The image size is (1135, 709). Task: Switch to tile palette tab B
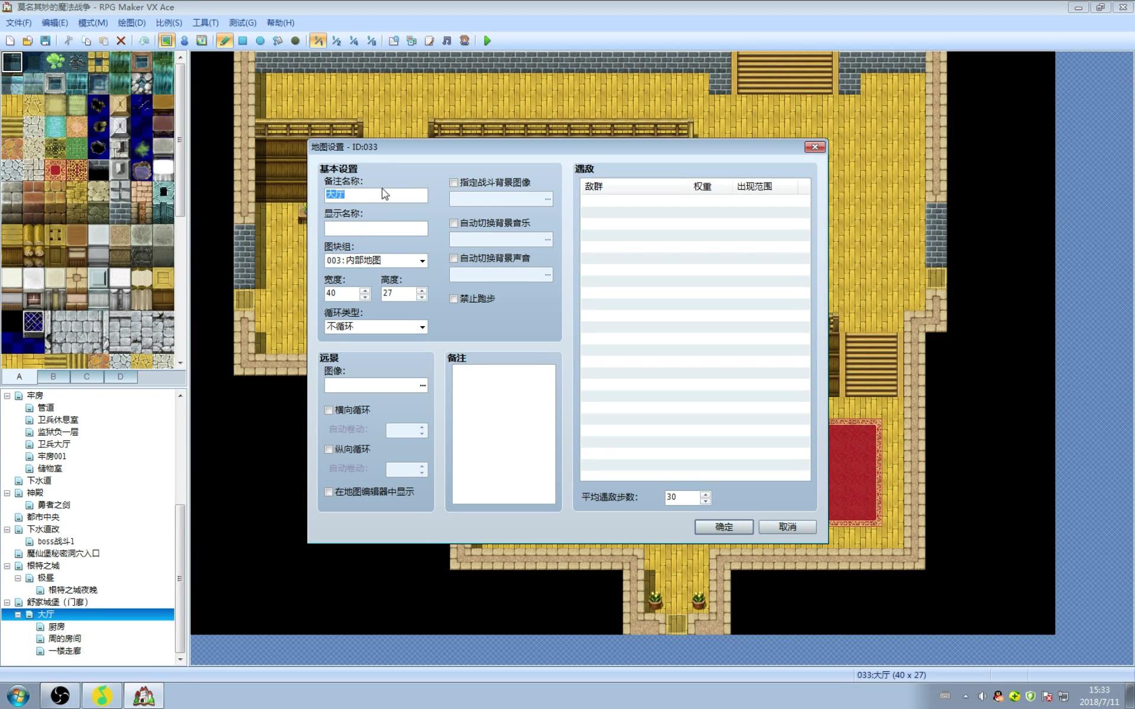pos(53,376)
